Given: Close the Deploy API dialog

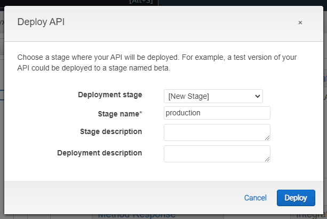Looking at the screenshot, I should [x=300, y=22].
